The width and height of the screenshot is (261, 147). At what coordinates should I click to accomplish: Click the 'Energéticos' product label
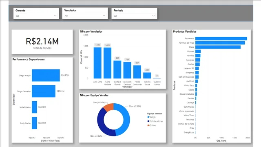pyautogui.click(x=189, y=132)
